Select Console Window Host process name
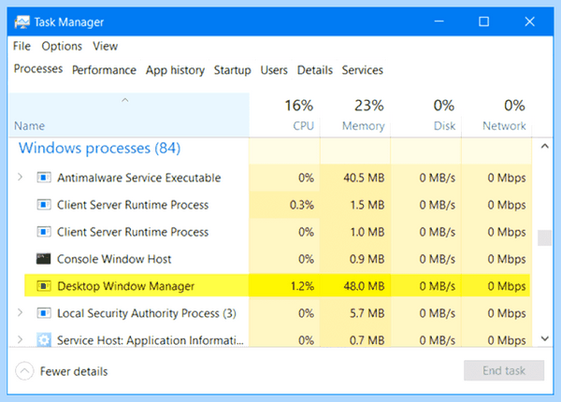The image size is (561, 402). pyautogui.click(x=114, y=259)
